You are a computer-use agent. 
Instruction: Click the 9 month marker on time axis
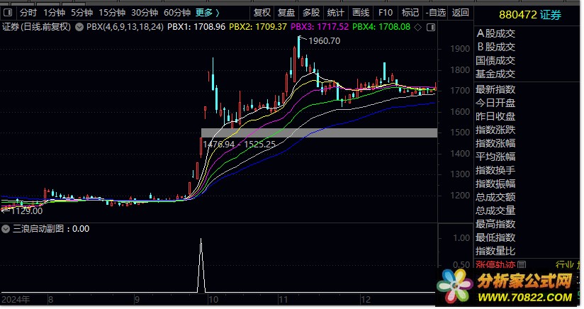137,300
